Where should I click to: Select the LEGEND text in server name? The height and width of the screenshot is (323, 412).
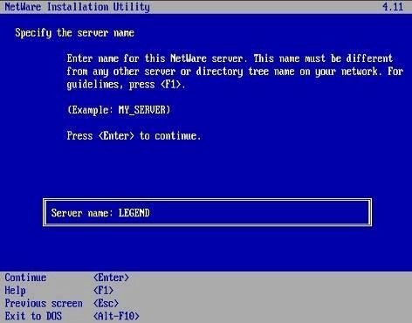[x=134, y=213]
